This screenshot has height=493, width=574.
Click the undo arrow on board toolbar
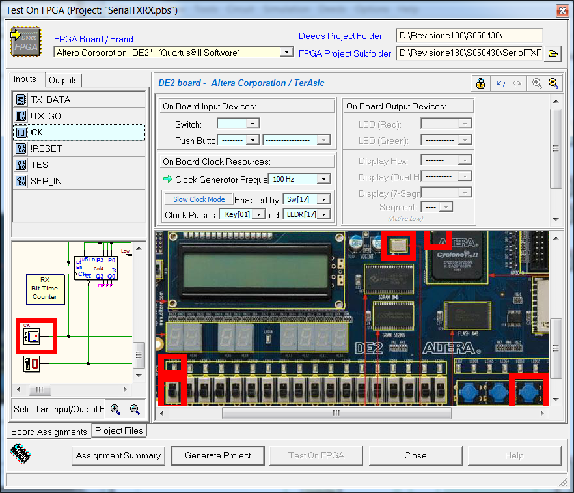(501, 83)
